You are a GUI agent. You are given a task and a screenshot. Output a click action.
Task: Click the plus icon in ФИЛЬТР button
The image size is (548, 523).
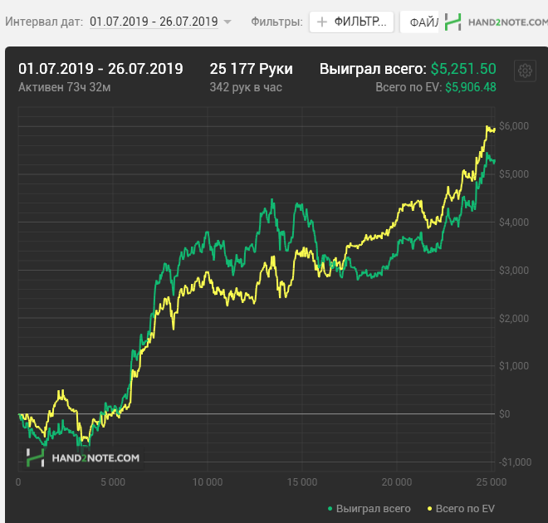click(x=321, y=22)
